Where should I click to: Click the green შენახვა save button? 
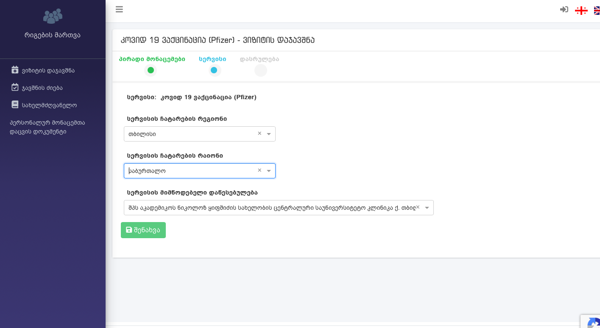[x=143, y=230]
